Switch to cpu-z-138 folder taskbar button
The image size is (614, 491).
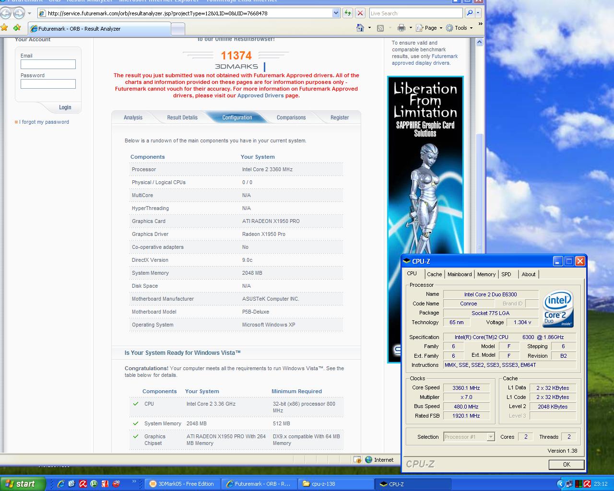click(336, 484)
